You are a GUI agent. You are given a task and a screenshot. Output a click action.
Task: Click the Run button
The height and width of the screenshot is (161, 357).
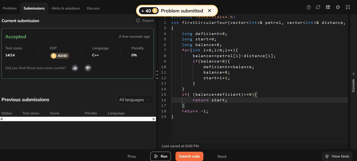coord(161,156)
